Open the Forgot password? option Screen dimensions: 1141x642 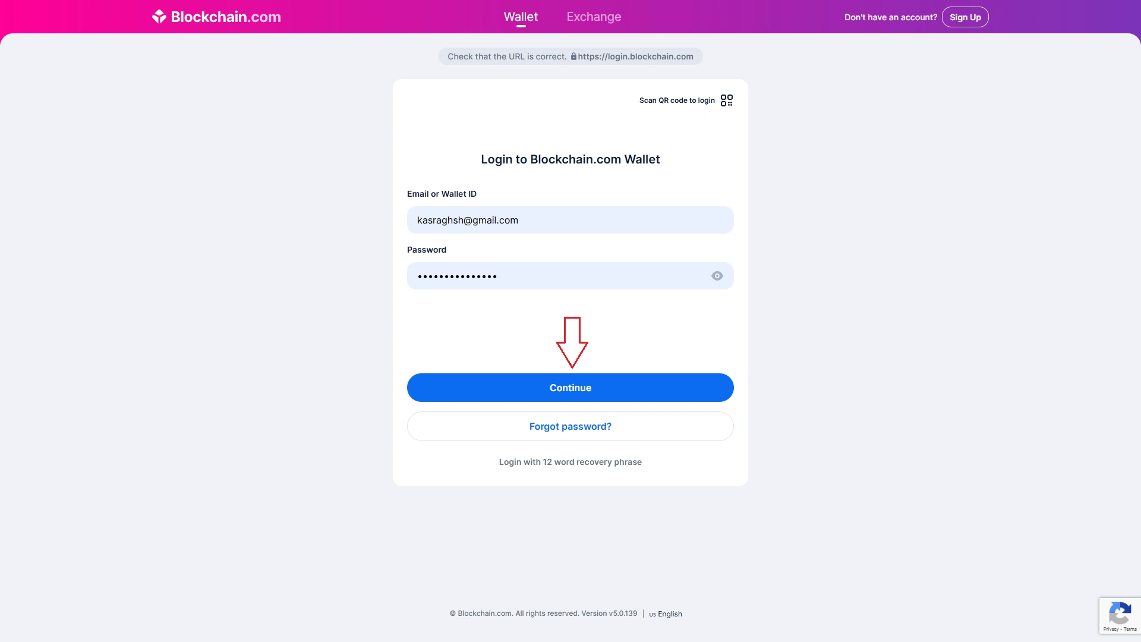570,426
